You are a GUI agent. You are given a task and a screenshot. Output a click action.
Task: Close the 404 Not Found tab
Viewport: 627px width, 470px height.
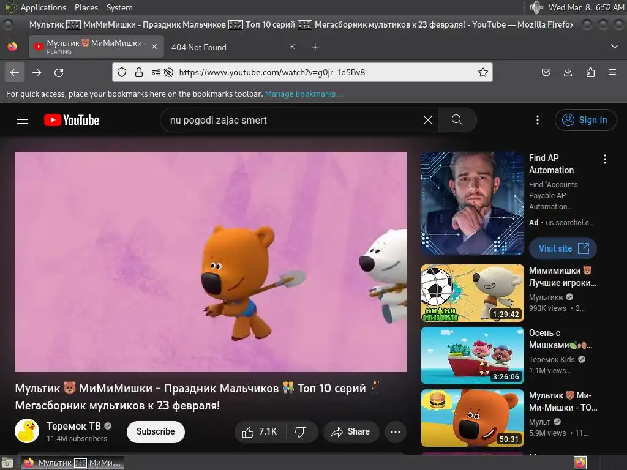point(292,47)
